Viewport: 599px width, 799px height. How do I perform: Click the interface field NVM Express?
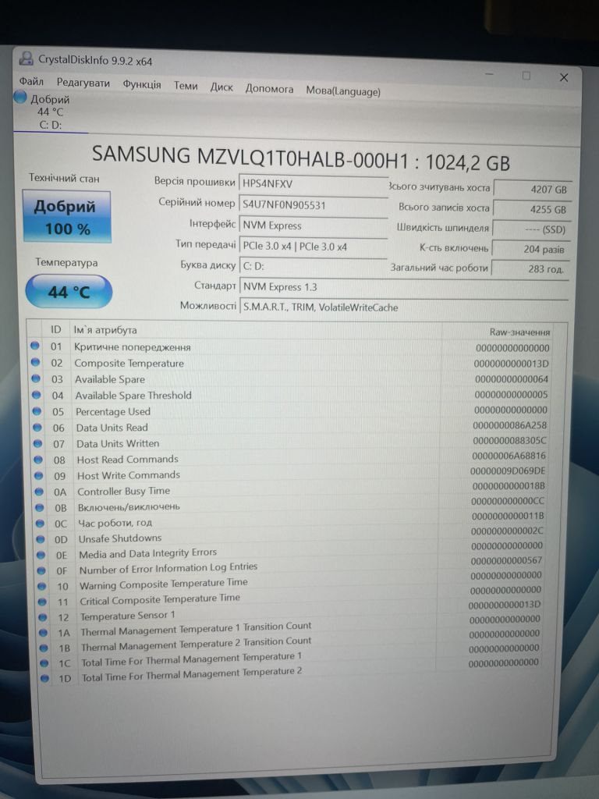tap(314, 225)
